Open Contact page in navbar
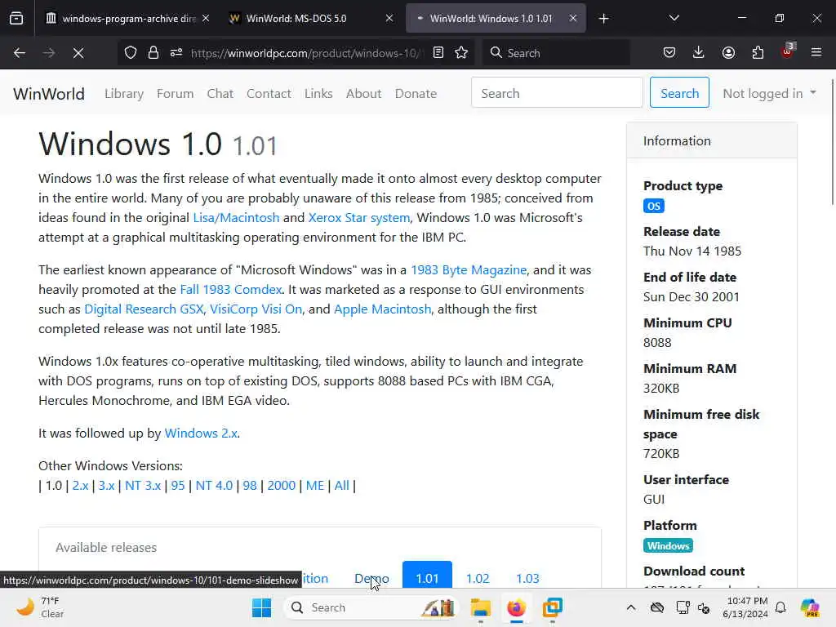 tap(269, 93)
